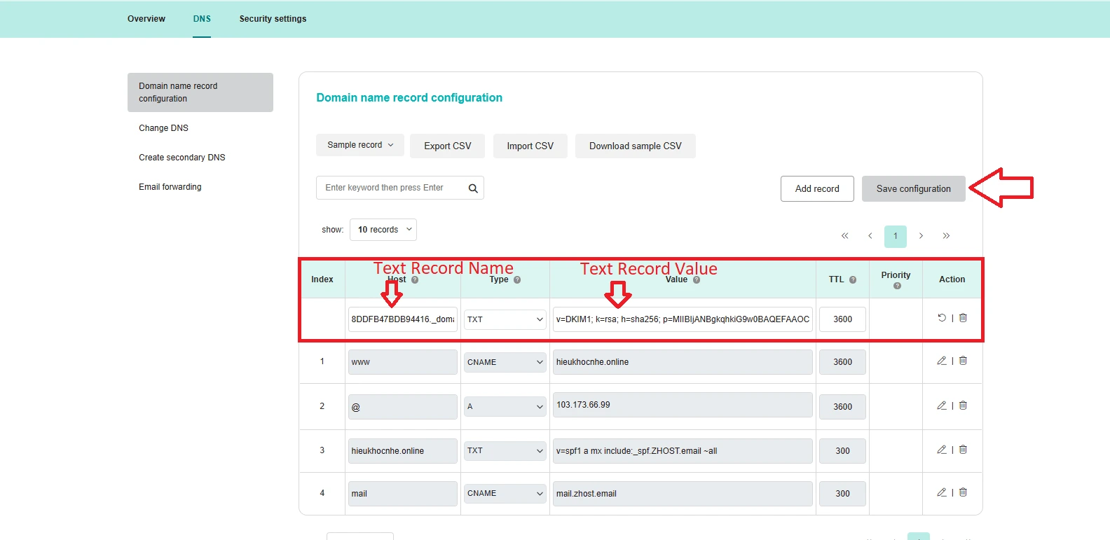Click the Export CSV button
The image size is (1110, 540).
pos(447,146)
